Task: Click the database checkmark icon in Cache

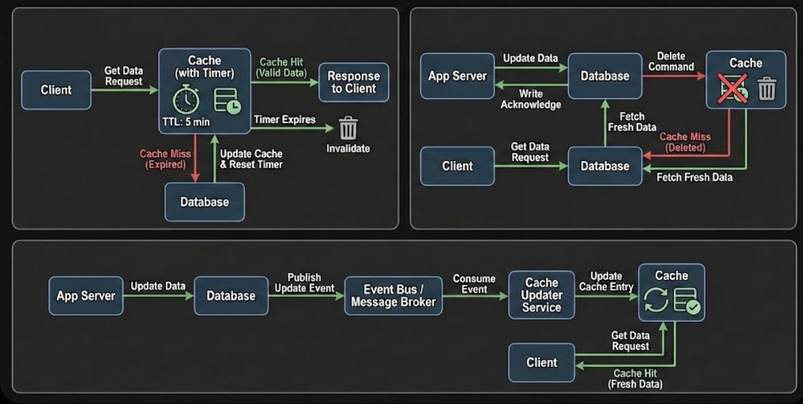Action: point(686,300)
